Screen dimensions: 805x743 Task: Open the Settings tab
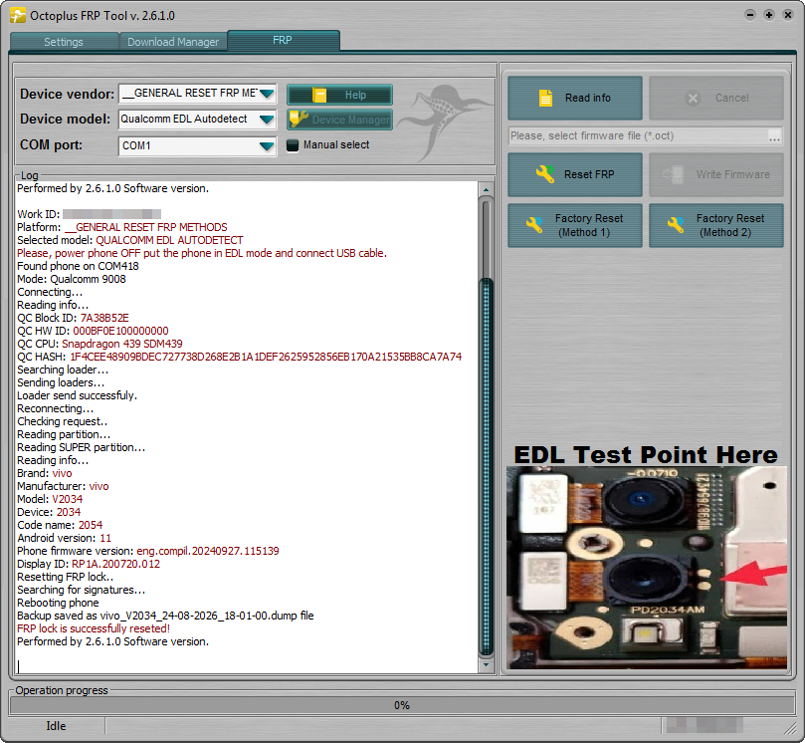point(64,42)
